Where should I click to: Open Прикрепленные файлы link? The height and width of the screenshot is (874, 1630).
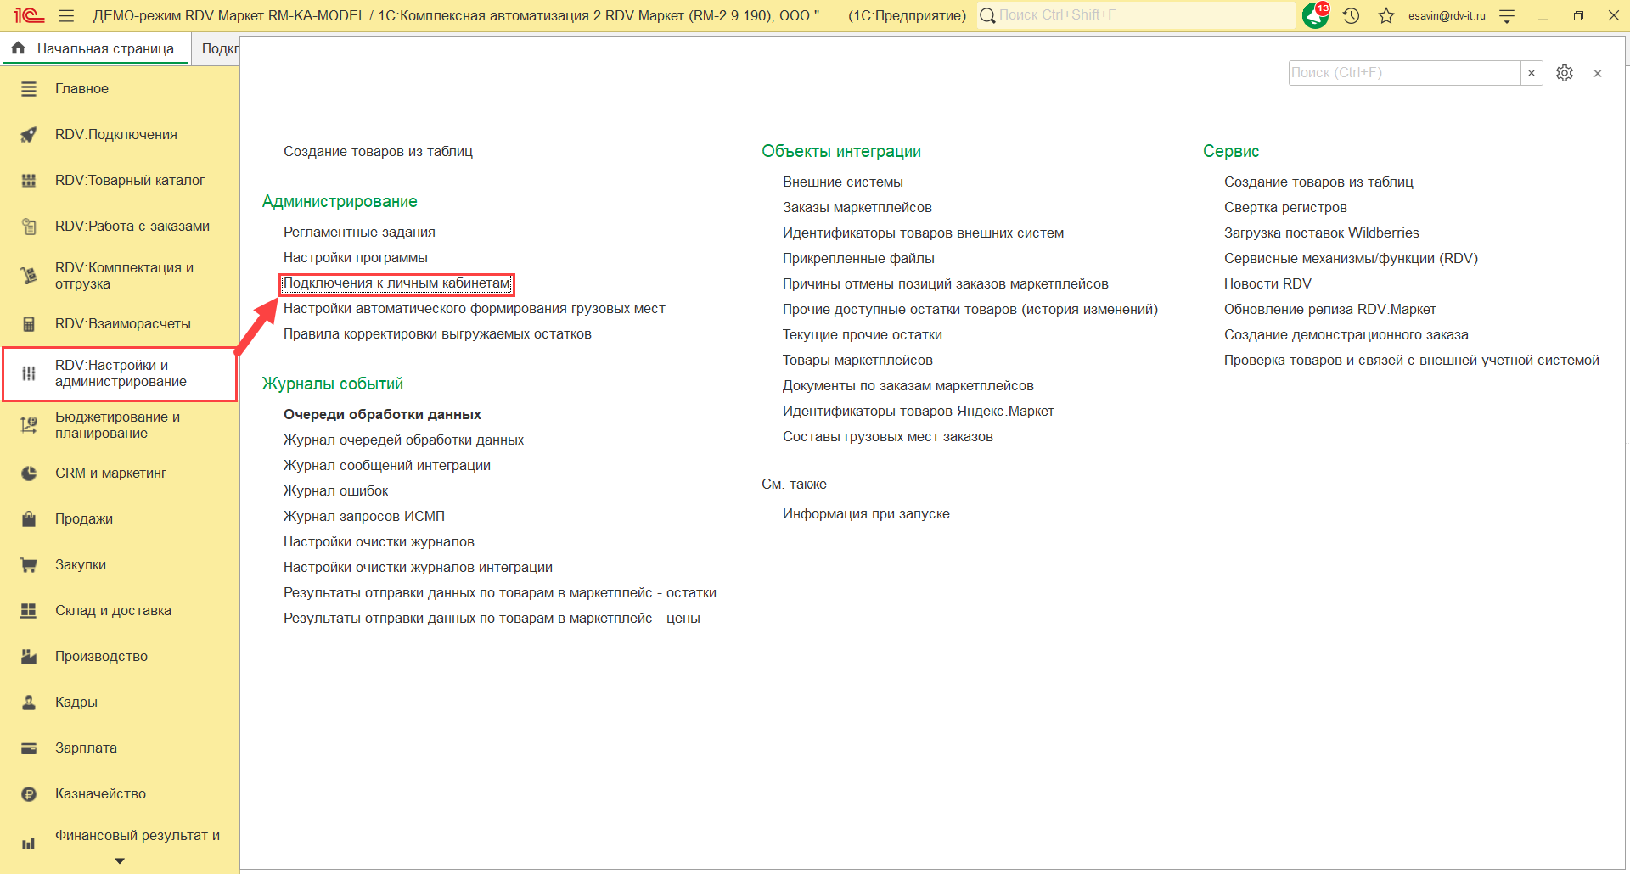click(x=858, y=259)
